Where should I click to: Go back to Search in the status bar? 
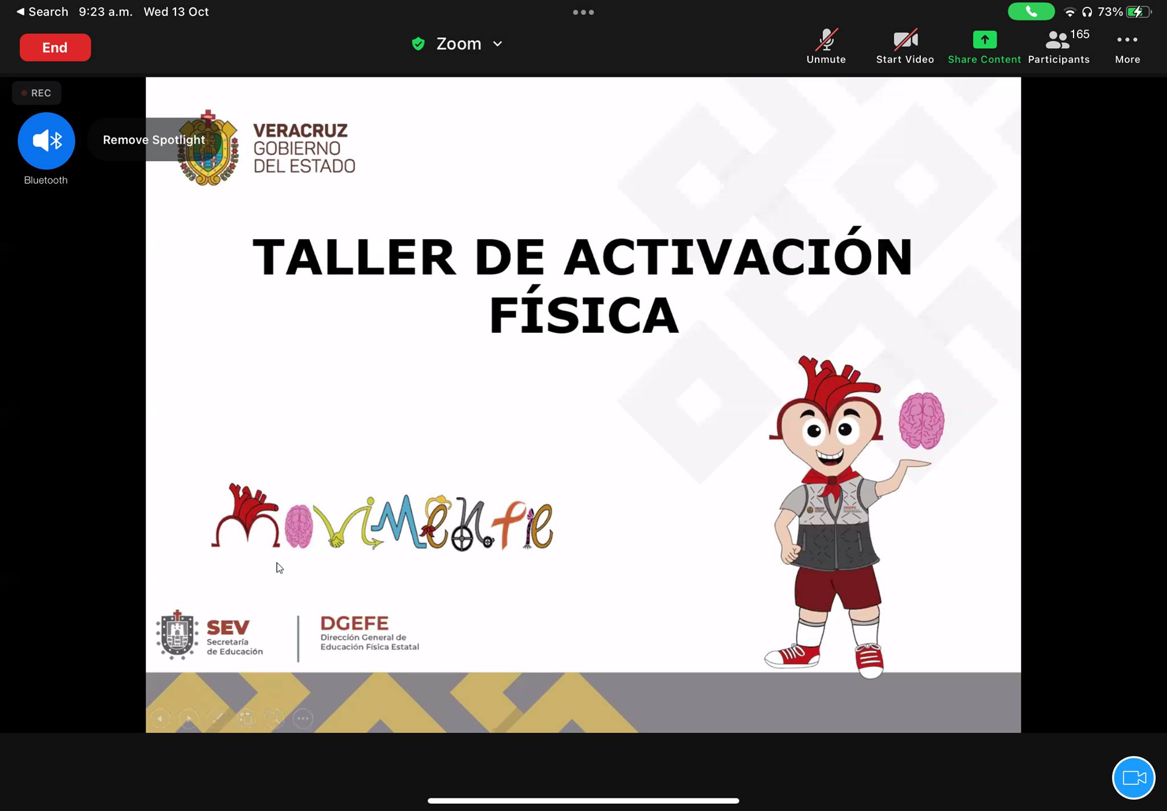tap(42, 11)
